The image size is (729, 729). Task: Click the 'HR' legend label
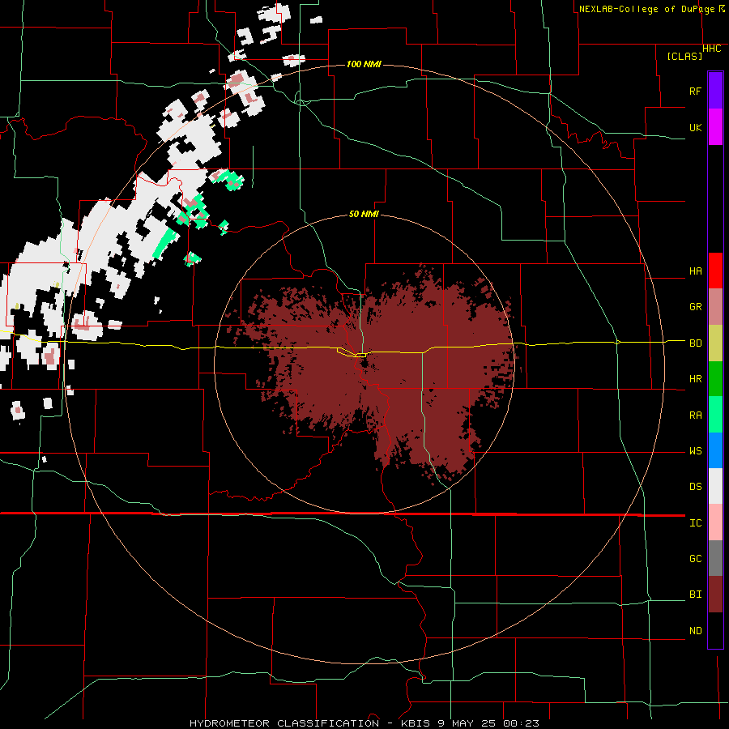[696, 379]
